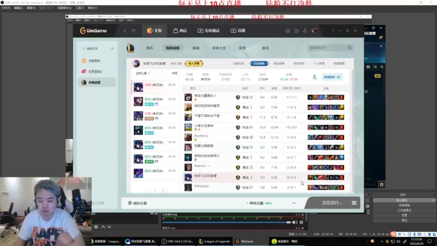The width and height of the screenshot is (437, 246).
Task: Open OBS 工具 menu
Action: tap(80, 8)
